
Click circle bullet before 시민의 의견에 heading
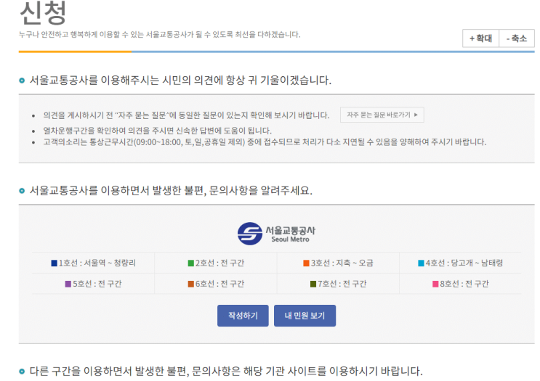[x=22, y=81]
